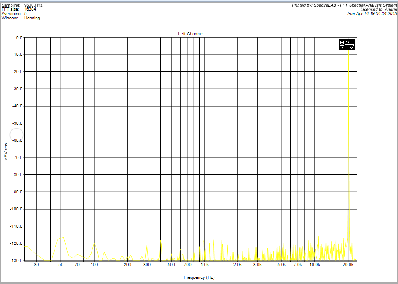Image resolution: width=398 pixels, height=284 pixels.
Task: Click the '0.0' y-axis label
Action: coord(19,37)
